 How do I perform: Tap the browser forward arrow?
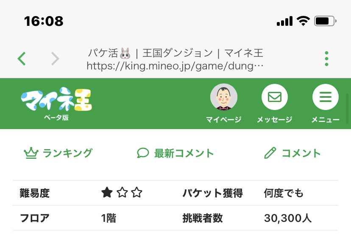pyautogui.click(x=55, y=58)
